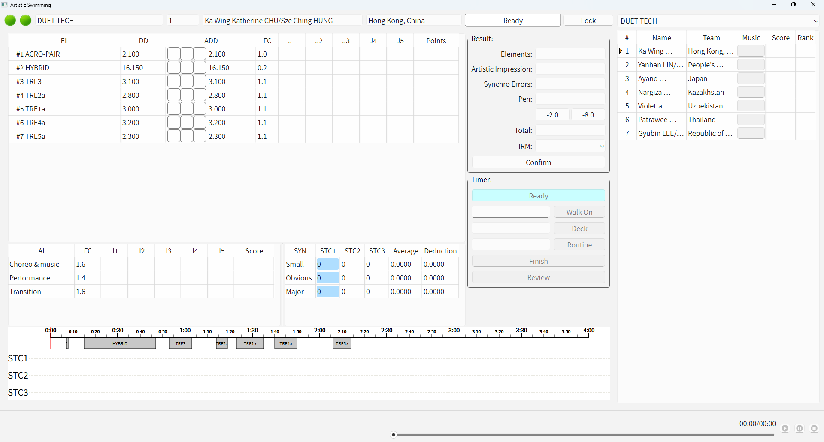Confirm the result
The image size is (824, 442).
(539, 162)
